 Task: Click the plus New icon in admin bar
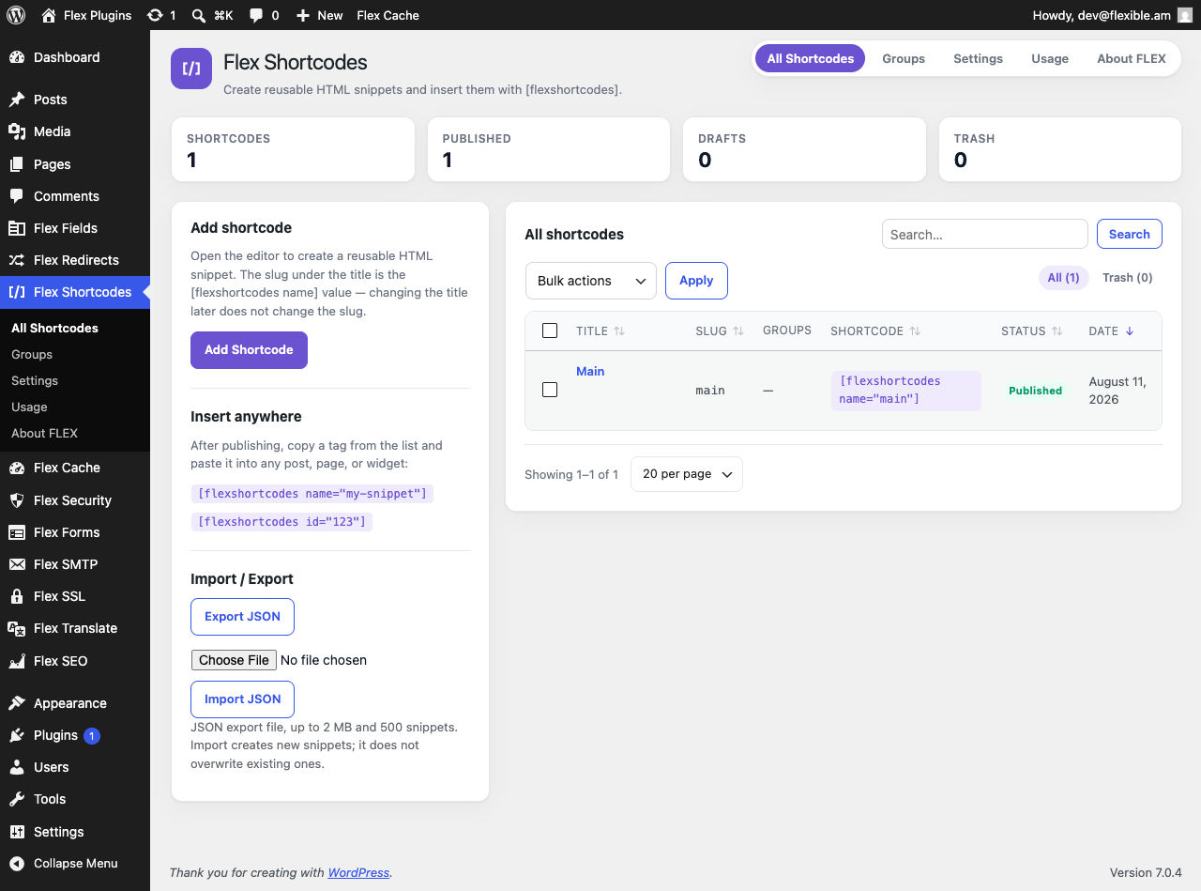(x=302, y=15)
